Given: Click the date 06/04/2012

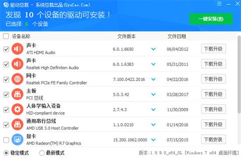Looking at the screenshot, I should coord(177,49).
